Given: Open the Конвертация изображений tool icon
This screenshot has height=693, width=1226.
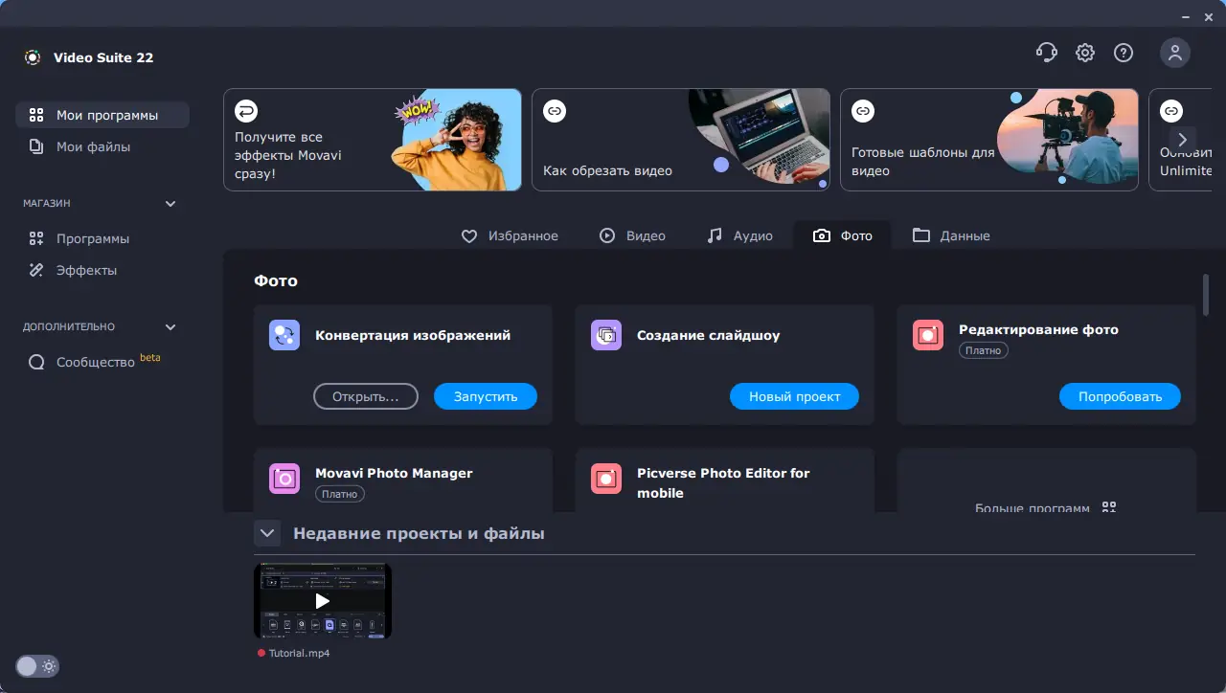Looking at the screenshot, I should [x=284, y=335].
